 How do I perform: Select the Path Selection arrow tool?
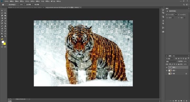2,34
